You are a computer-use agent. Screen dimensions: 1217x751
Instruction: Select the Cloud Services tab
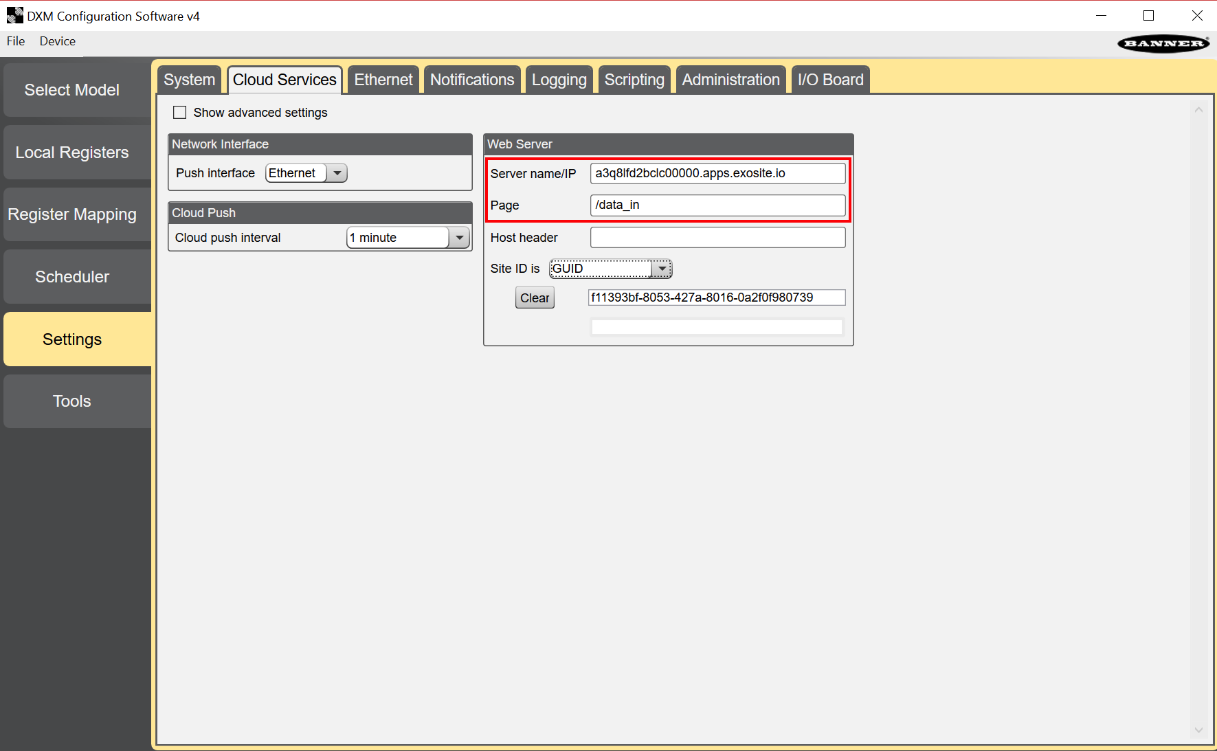(284, 80)
